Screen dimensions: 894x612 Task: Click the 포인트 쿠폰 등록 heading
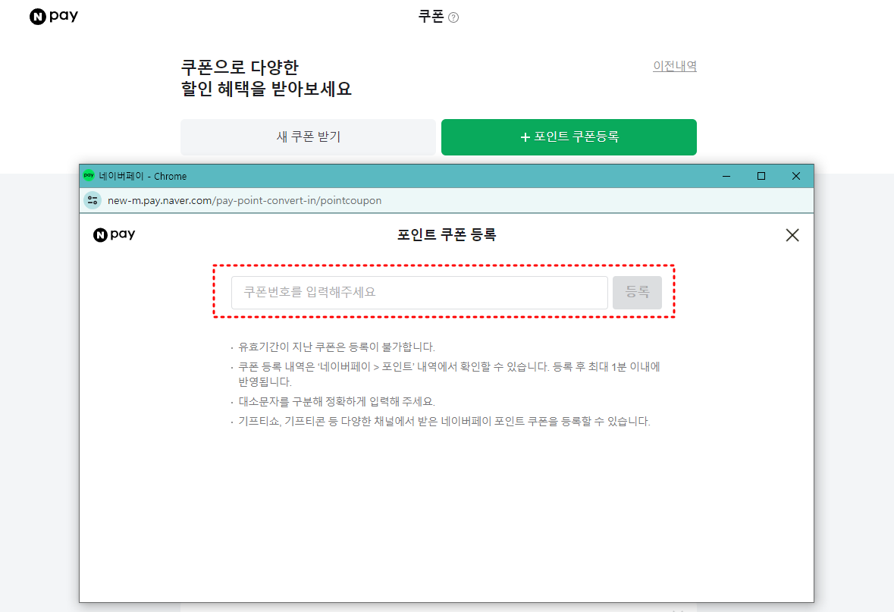447,235
